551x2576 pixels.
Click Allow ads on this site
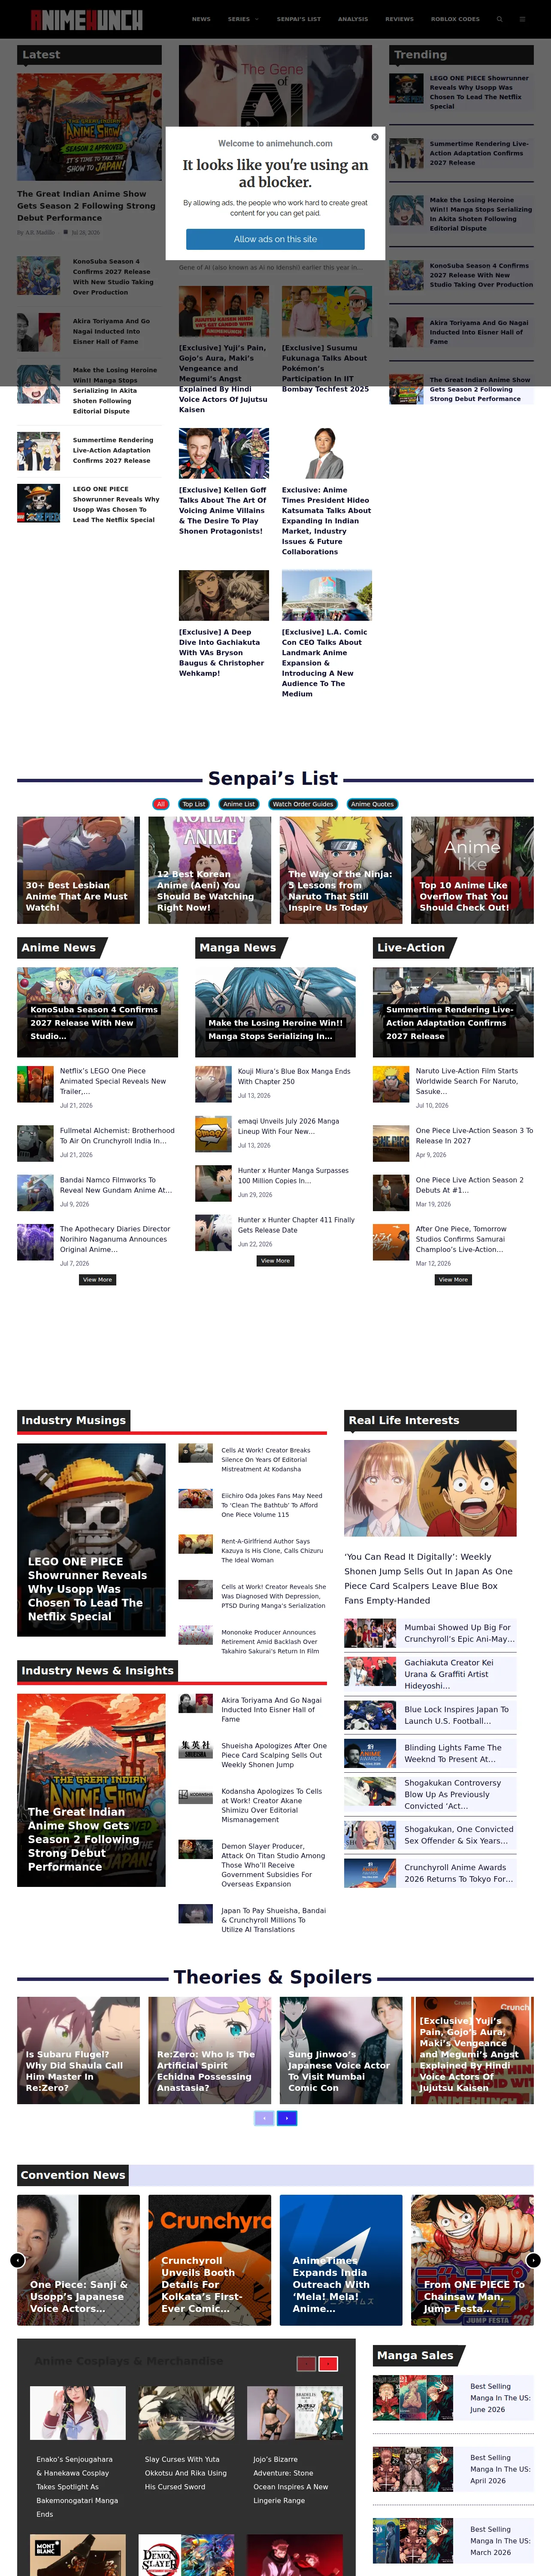(x=275, y=239)
